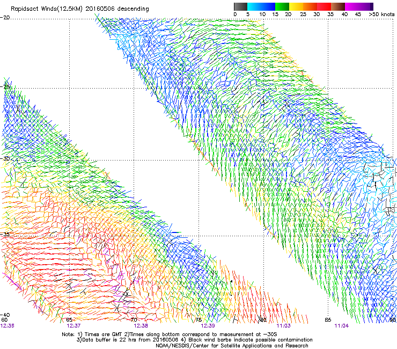
Task: Pick the green 15-20 knots legend band
Action: click(282, 6)
